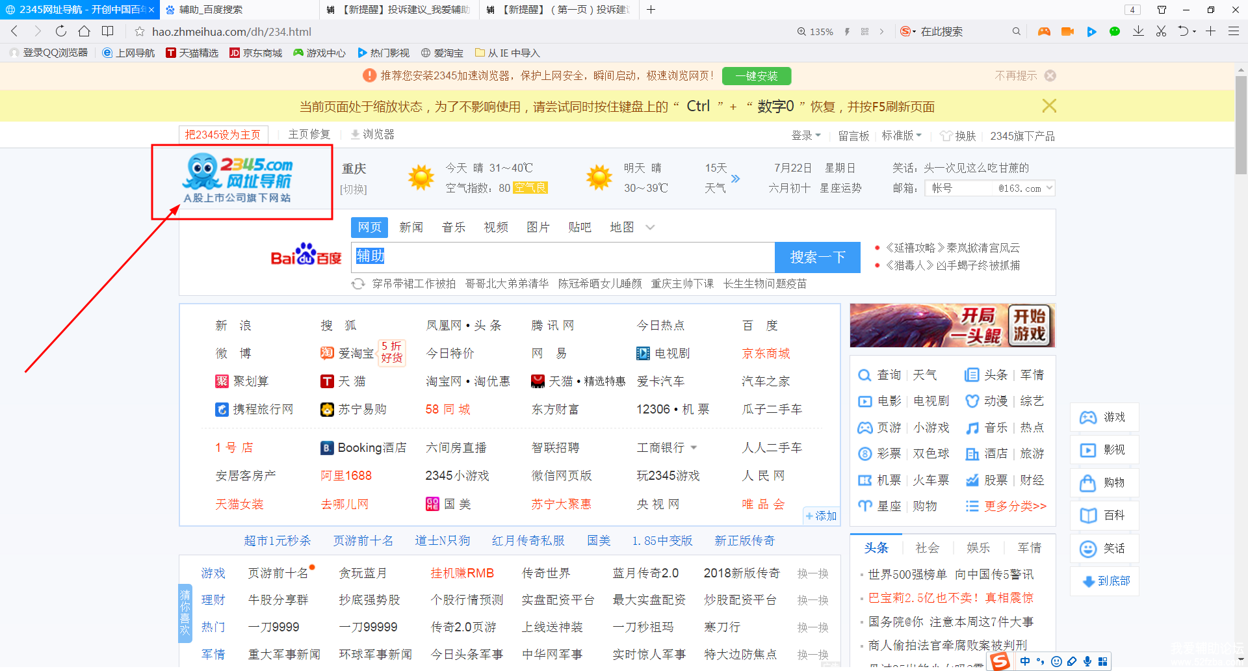Open the 购物 sidebar shortcut
Screen dimensions: 1248x671
(x=1104, y=482)
